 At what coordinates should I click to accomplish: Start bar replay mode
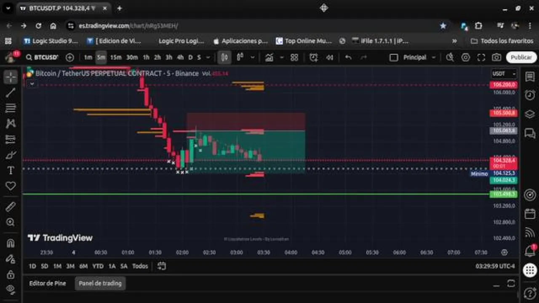click(x=330, y=57)
